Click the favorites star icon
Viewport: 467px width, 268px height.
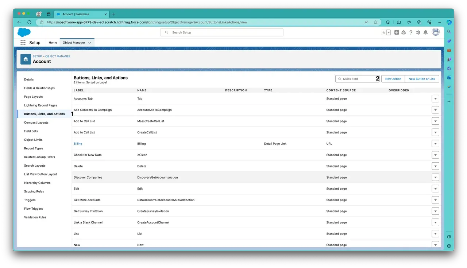click(x=383, y=32)
